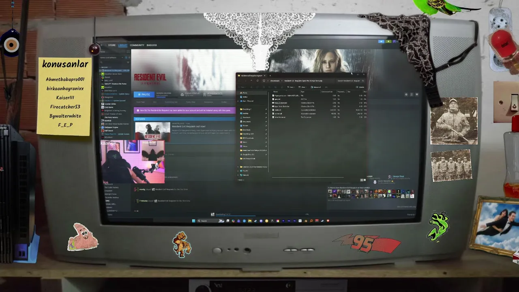Click the Downloads breadcrumb in the address bar

point(275,81)
